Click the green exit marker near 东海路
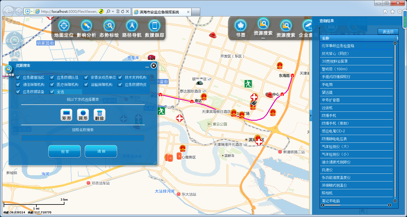 point(248,83)
